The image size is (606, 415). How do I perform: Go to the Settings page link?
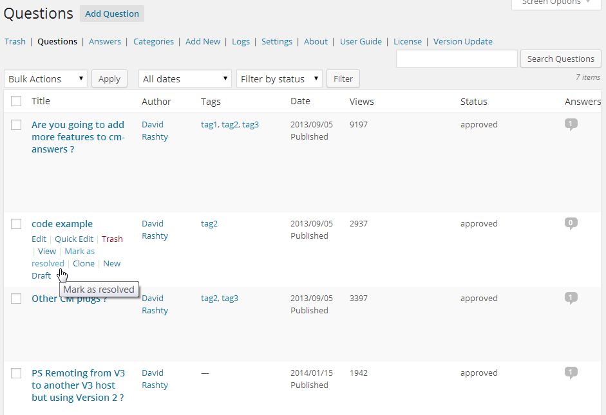pyautogui.click(x=277, y=41)
